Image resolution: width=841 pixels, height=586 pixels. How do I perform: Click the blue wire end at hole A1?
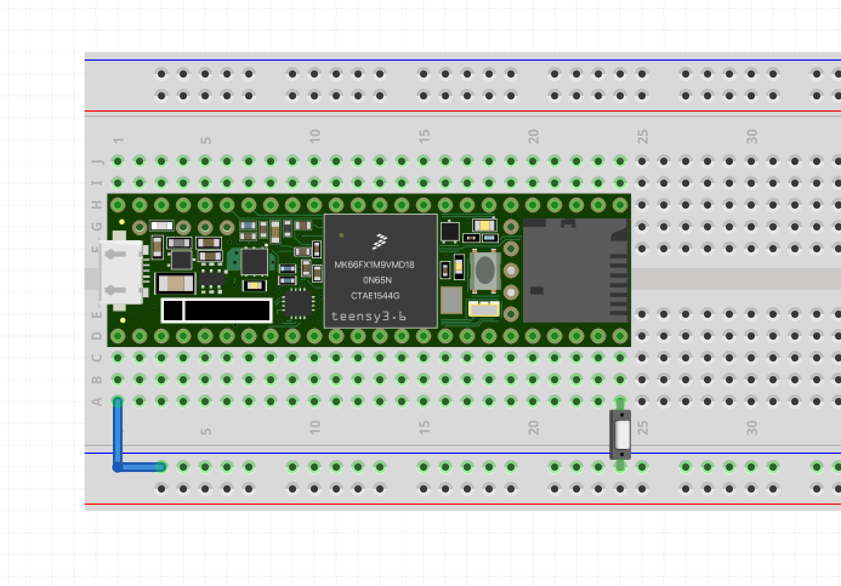click(118, 401)
